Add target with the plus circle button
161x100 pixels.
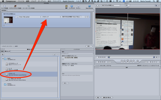point(87,17)
